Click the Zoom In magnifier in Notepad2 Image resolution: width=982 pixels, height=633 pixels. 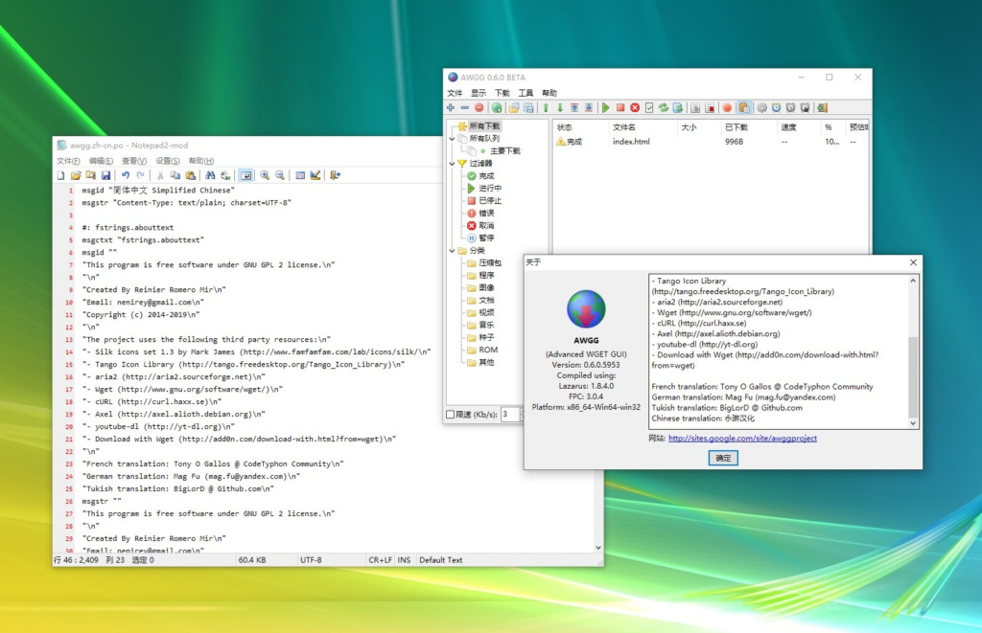click(x=265, y=175)
